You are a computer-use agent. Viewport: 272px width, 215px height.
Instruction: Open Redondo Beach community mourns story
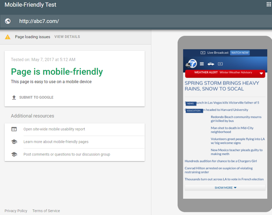236,119
